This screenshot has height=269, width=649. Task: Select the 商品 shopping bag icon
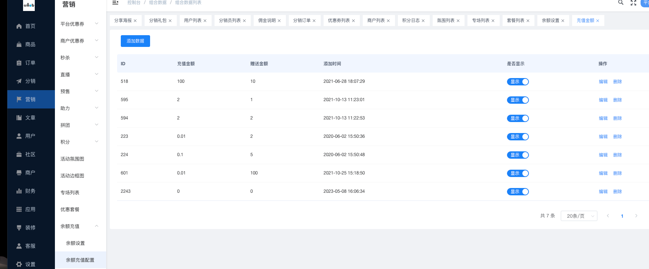[19, 44]
